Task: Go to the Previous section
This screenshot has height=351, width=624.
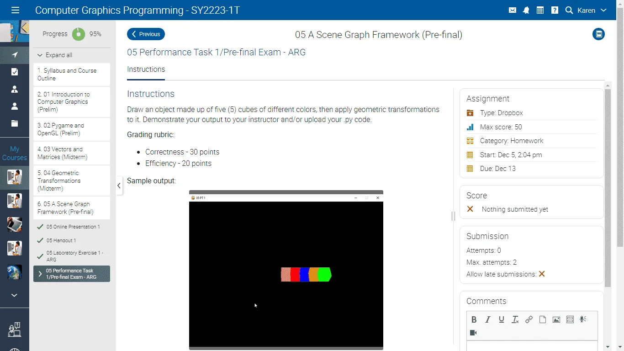Action: tap(146, 34)
